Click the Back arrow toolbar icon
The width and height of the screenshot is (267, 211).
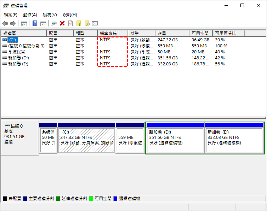coord(5,23)
